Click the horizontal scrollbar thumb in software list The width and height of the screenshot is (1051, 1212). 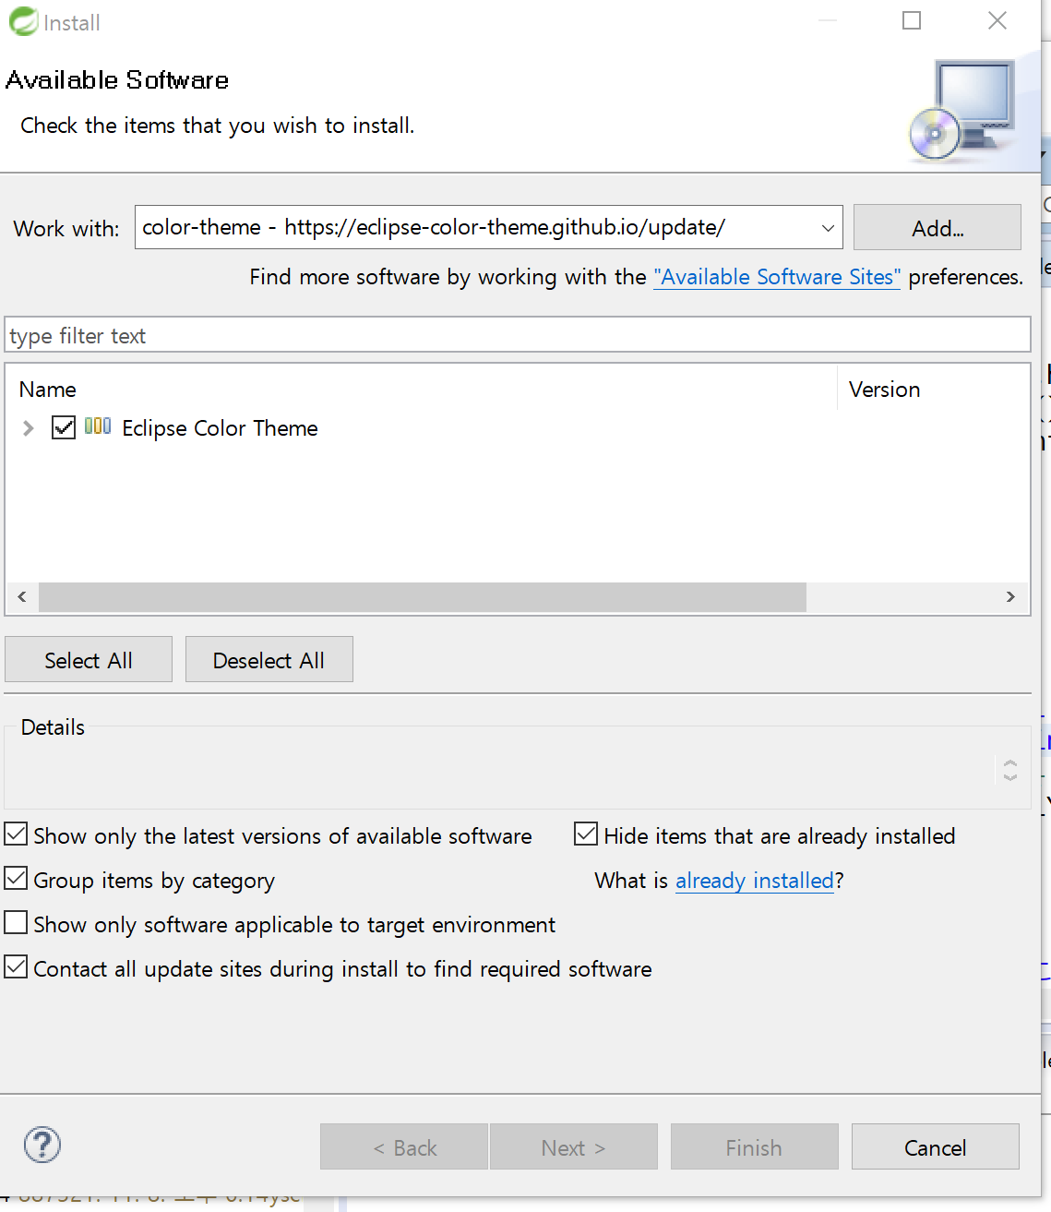tap(423, 596)
